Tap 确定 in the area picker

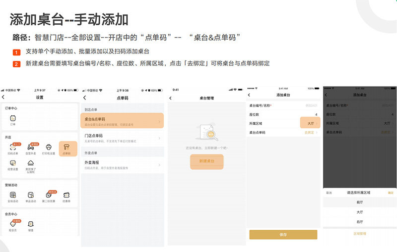pos(391,193)
